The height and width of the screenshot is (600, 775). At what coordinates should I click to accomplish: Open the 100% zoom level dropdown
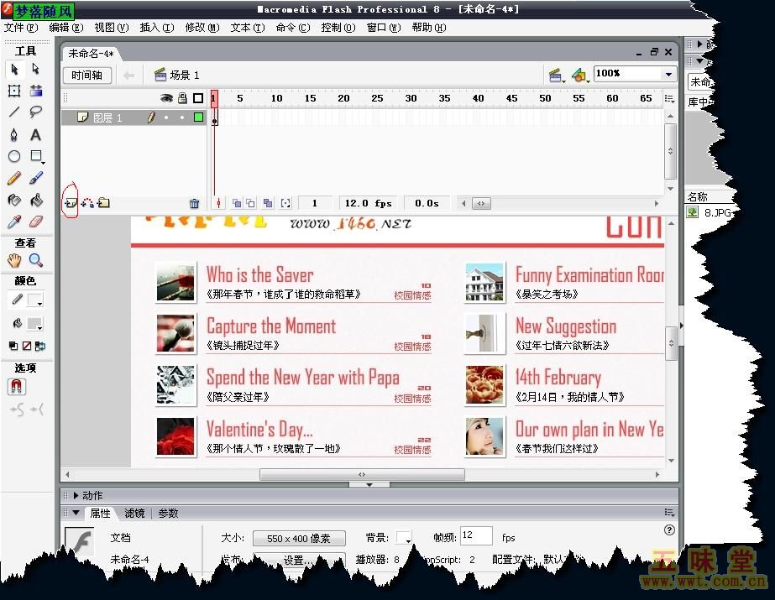pyautogui.click(x=668, y=75)
